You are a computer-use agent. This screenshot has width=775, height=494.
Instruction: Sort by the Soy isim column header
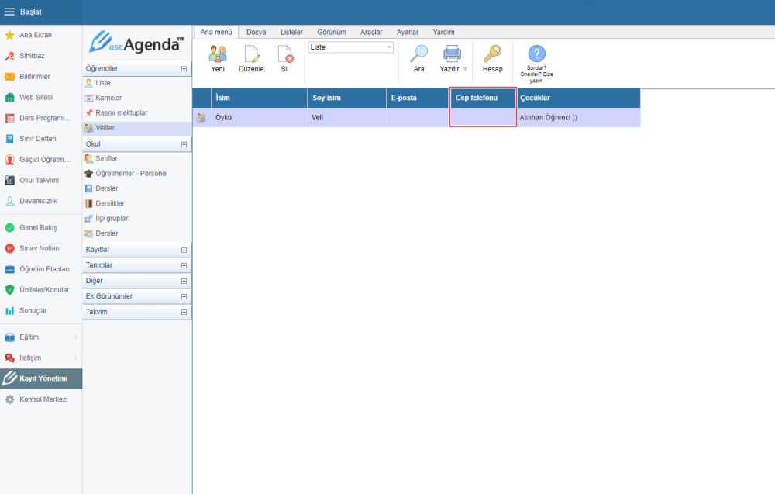346,98
